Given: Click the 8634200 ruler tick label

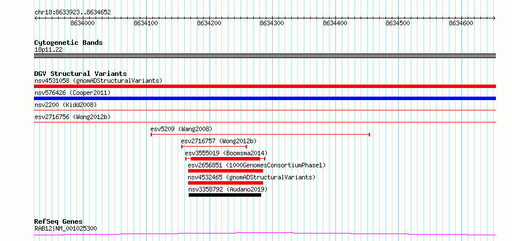Looking at the screenshot, I should pyautogui.click(x=209, y=23).
